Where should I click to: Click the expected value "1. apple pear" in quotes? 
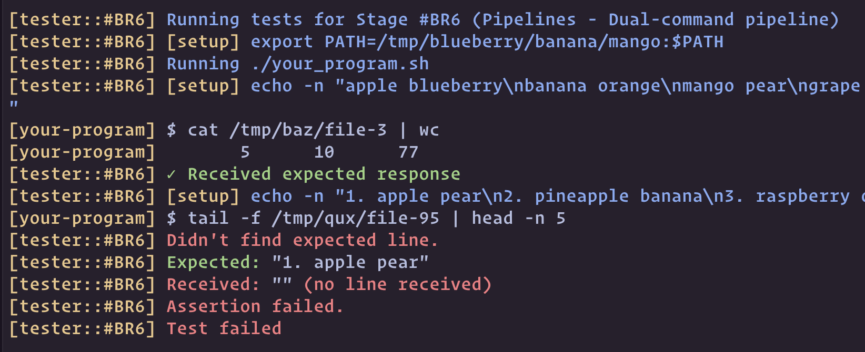click(350, 262)
